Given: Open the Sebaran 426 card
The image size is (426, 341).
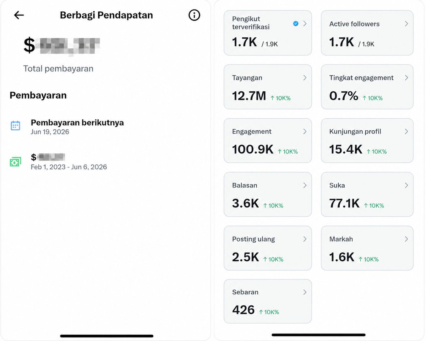Looking at the screenshot, I should pos(268,301).
